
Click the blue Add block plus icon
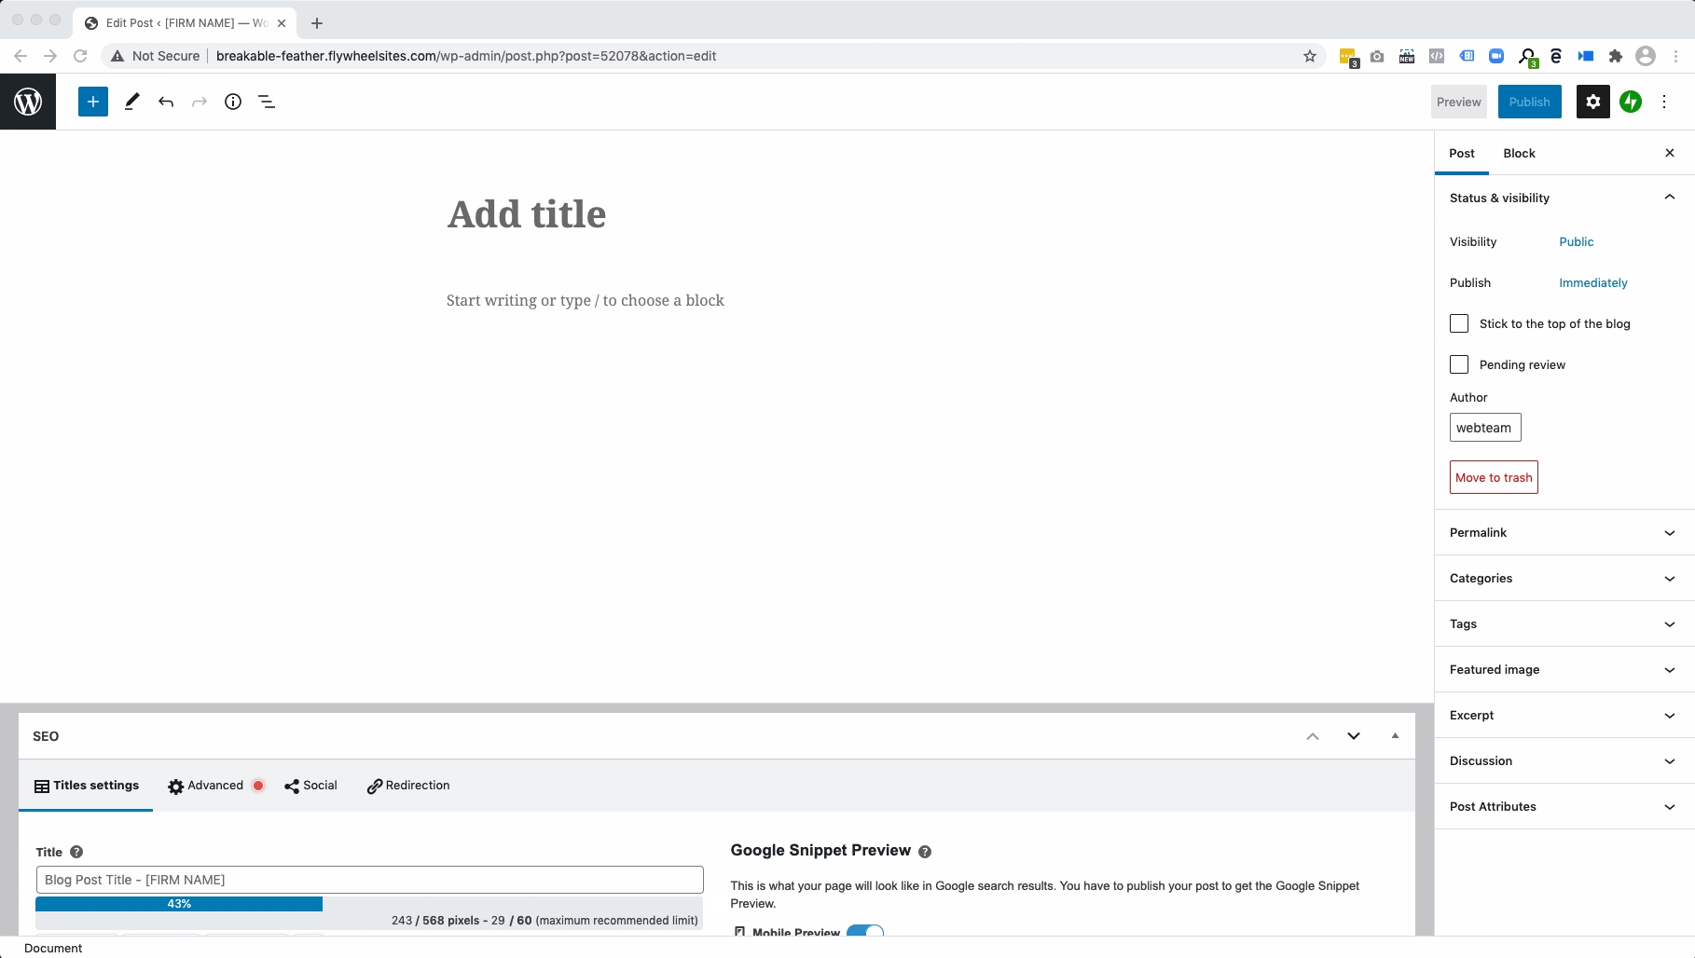click(x=93, y=102)
